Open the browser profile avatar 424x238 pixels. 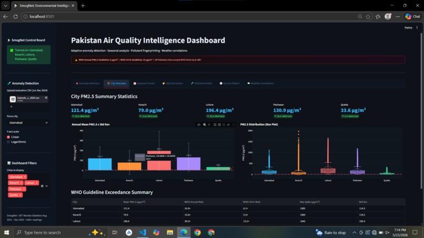point(388,16)
